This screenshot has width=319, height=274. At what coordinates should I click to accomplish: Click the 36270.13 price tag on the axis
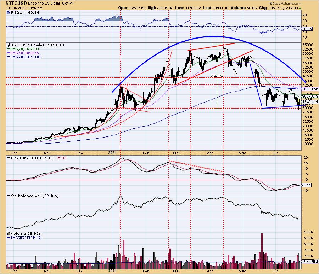tap(310, 97)
